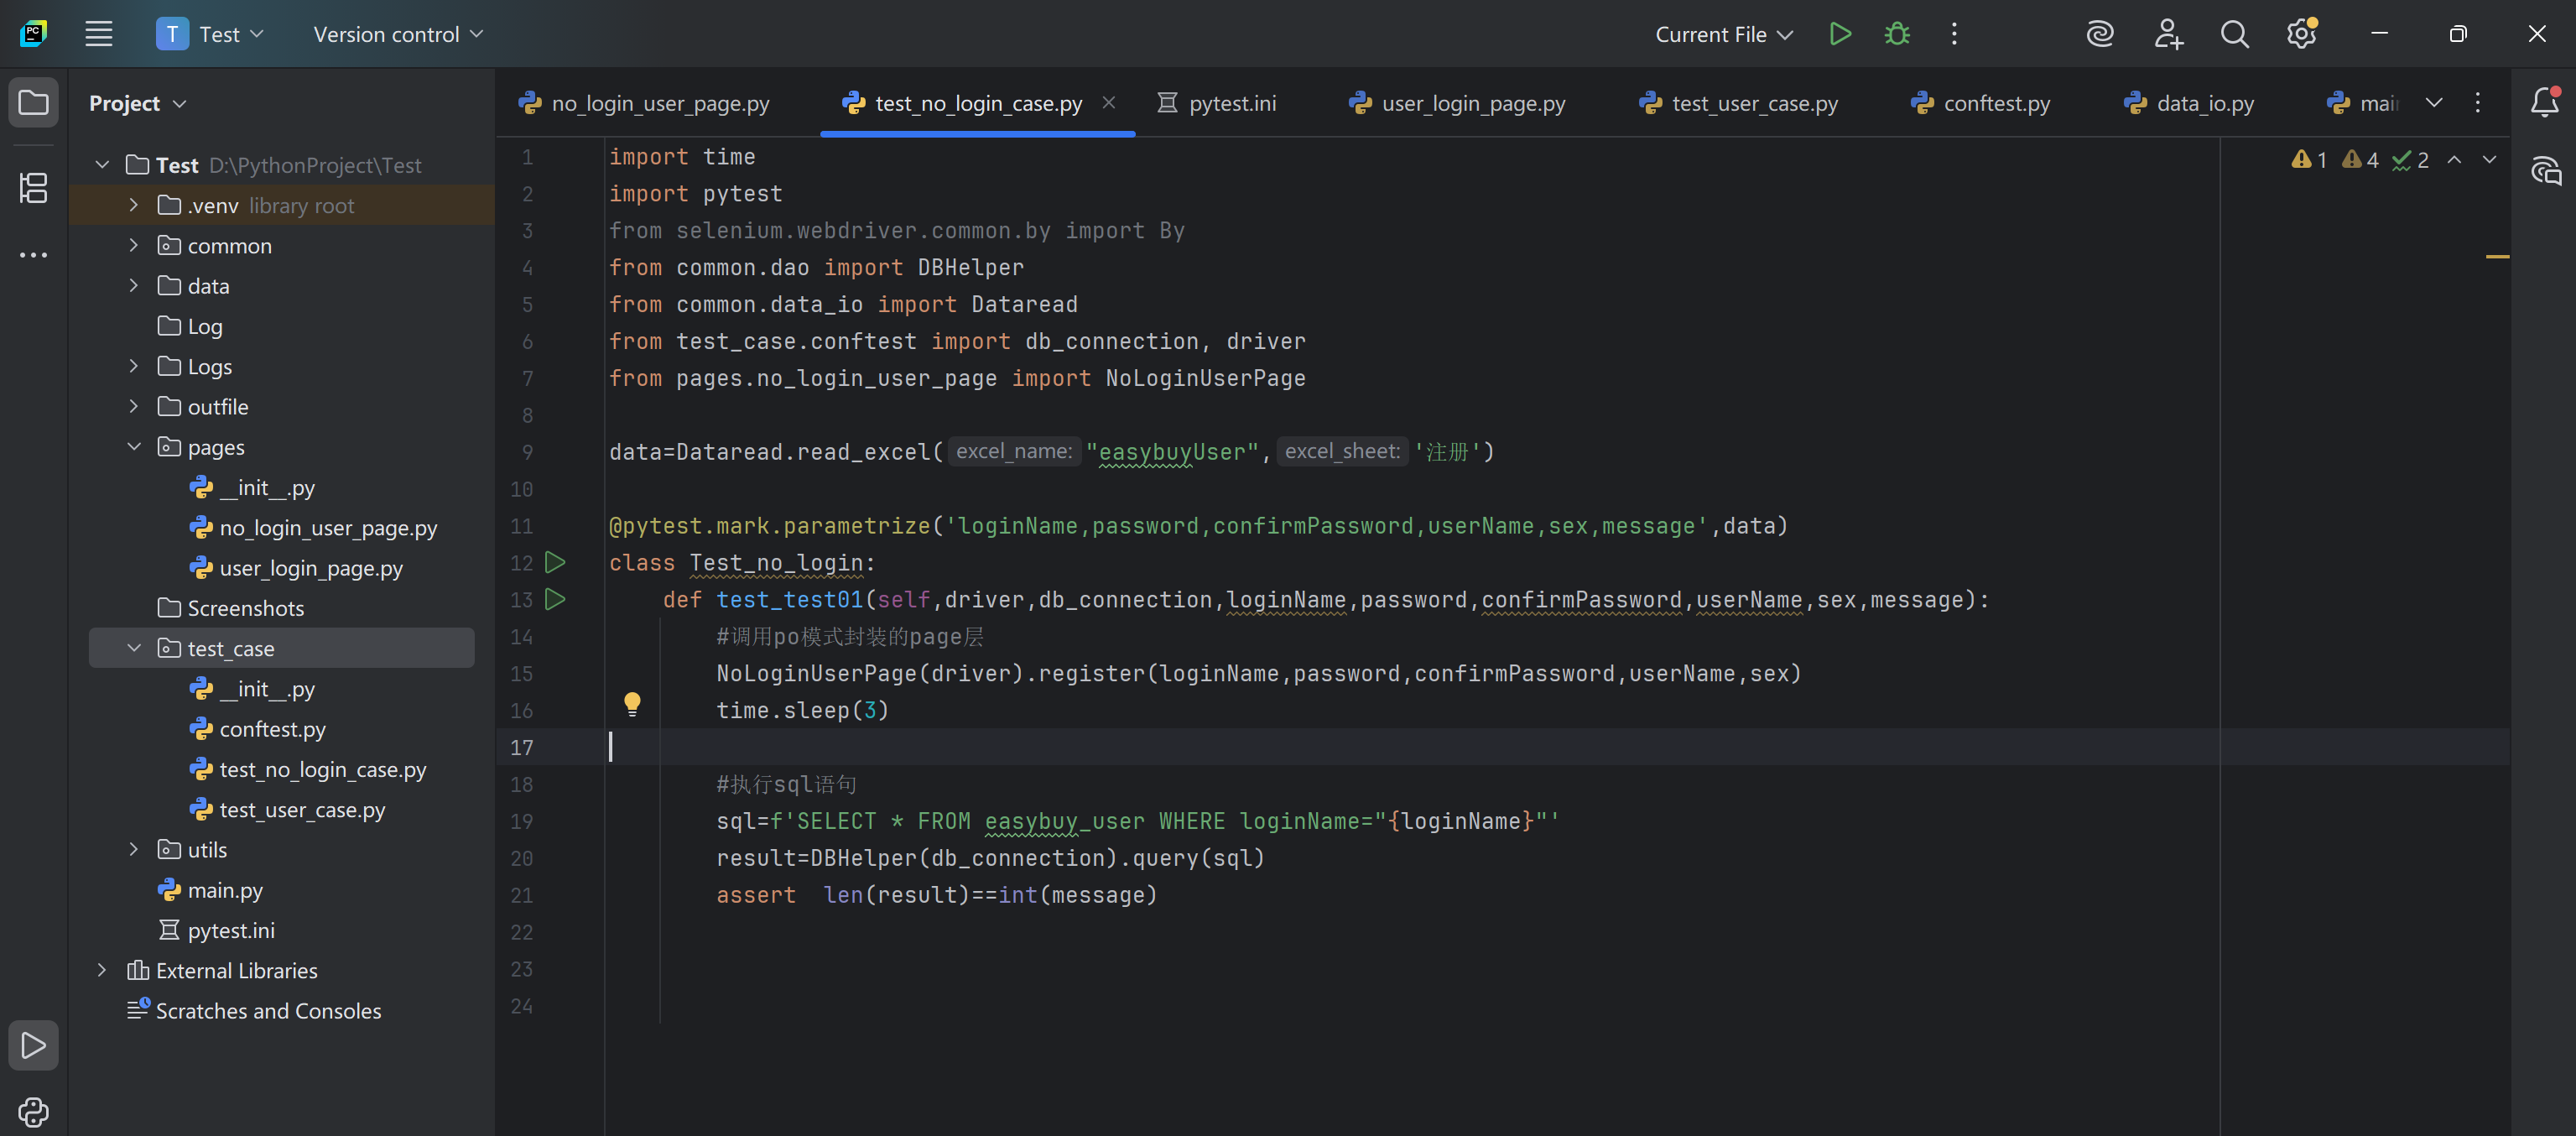The height and width of the screenshot is (1136, 2576).
Task: Open Search Everywhere magnifier icon
Action: coord(2234,34)
